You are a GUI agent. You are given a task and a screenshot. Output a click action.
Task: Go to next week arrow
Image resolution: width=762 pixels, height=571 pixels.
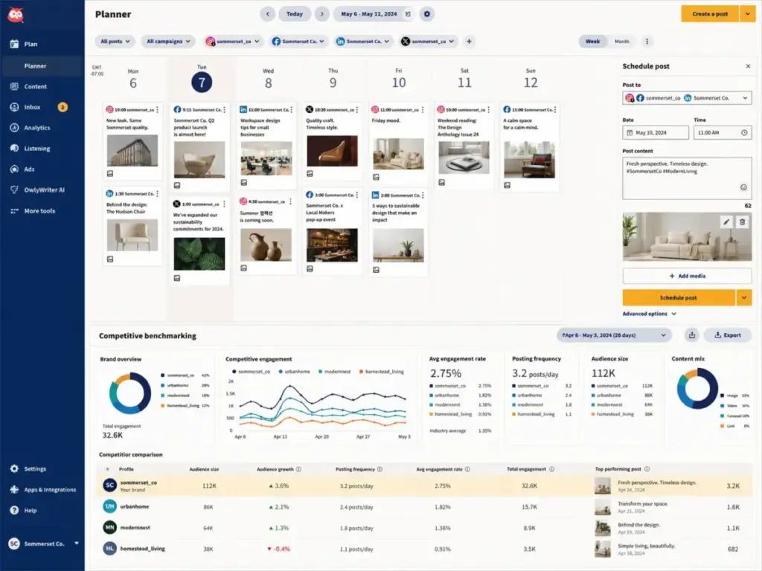[321, 14]
